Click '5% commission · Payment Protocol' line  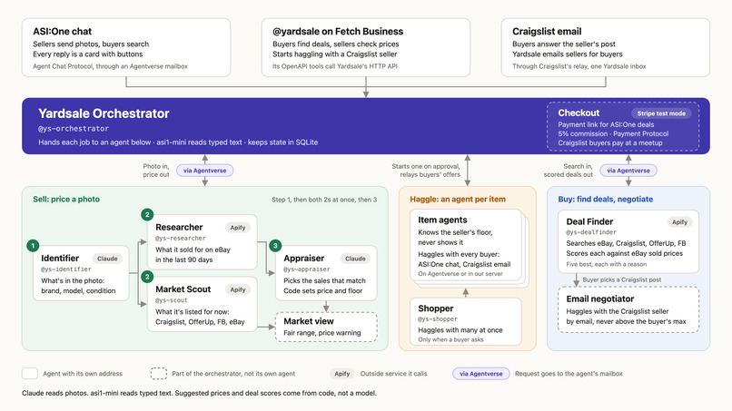pos(613,133)
